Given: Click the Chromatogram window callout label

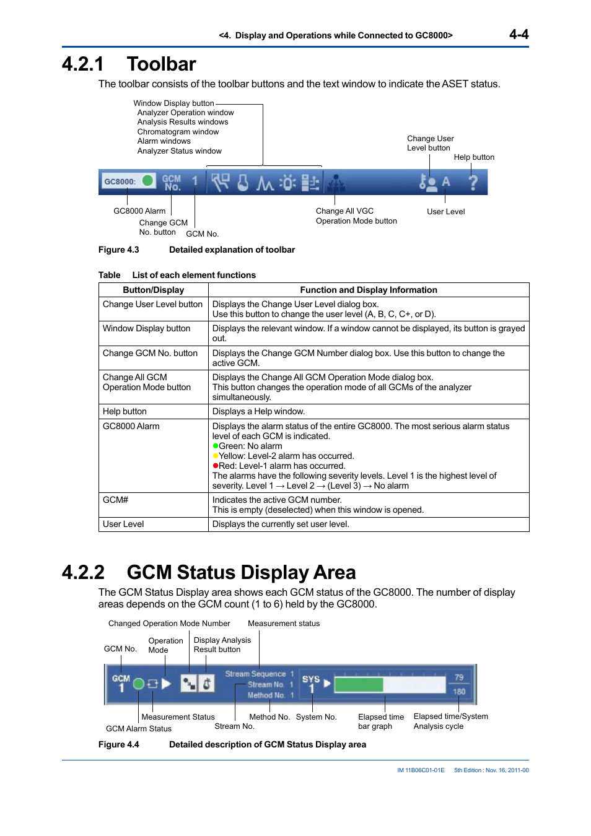Looking at the screenshot, I should coord(178,132).
